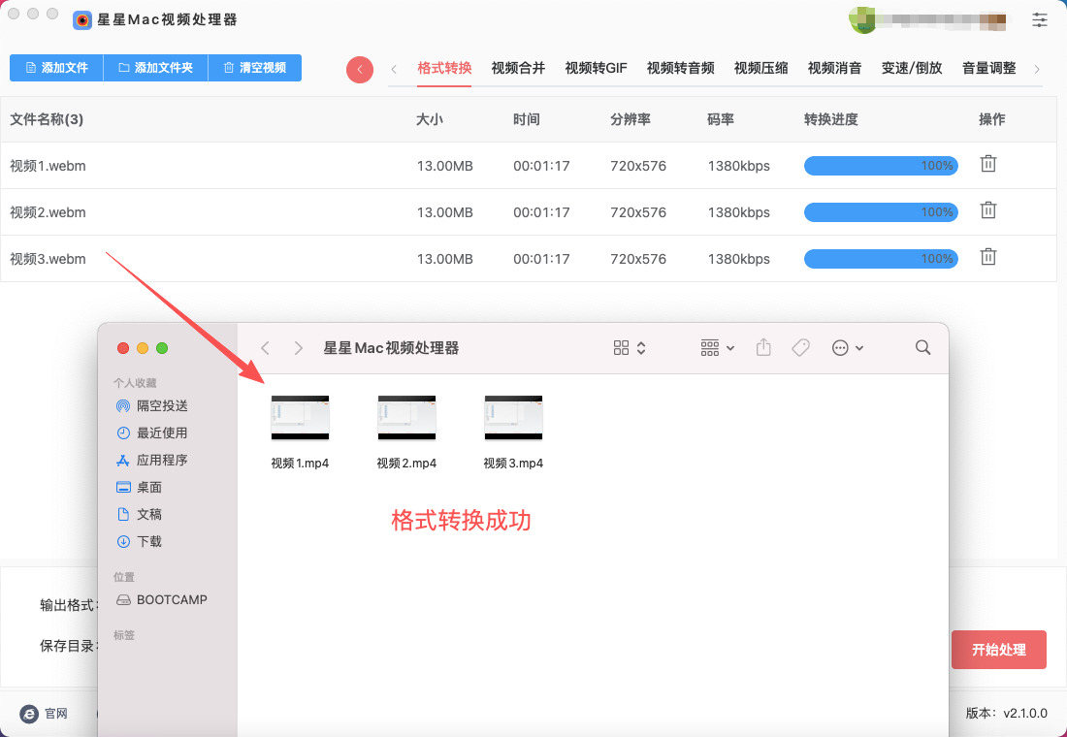
Task: Search in the Finder window
Action: click(x=922, y=348)
